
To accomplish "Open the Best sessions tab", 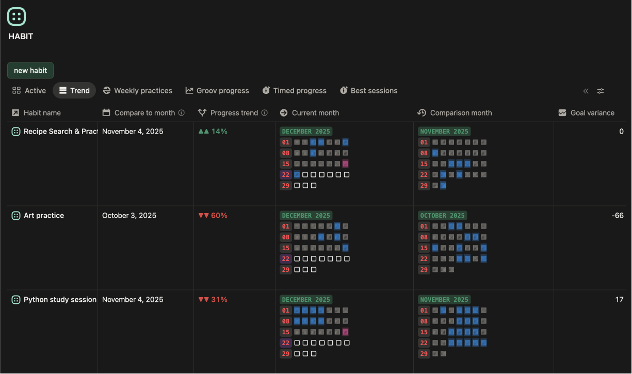I will coord(369,91).
